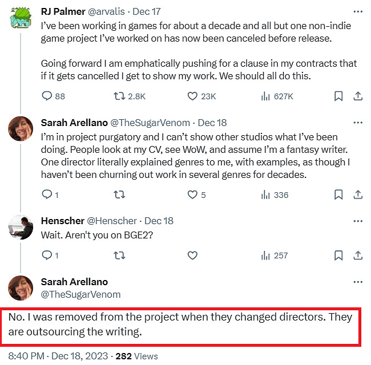Open more options on RJ Palmer's tweet

click(357, 11)
